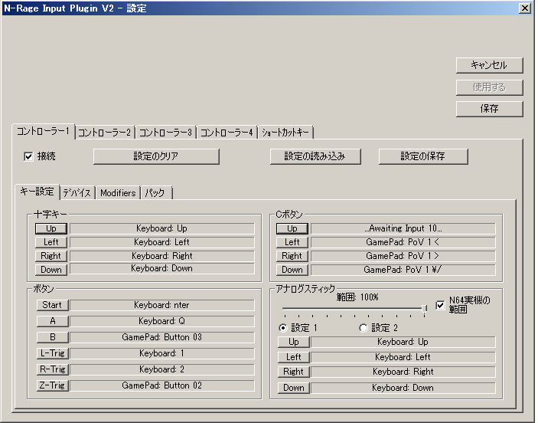Image resolution: width=538 pixels, height=423 pixels.
Task: Click the 設定のクリア button
Action: click(156, 156)
